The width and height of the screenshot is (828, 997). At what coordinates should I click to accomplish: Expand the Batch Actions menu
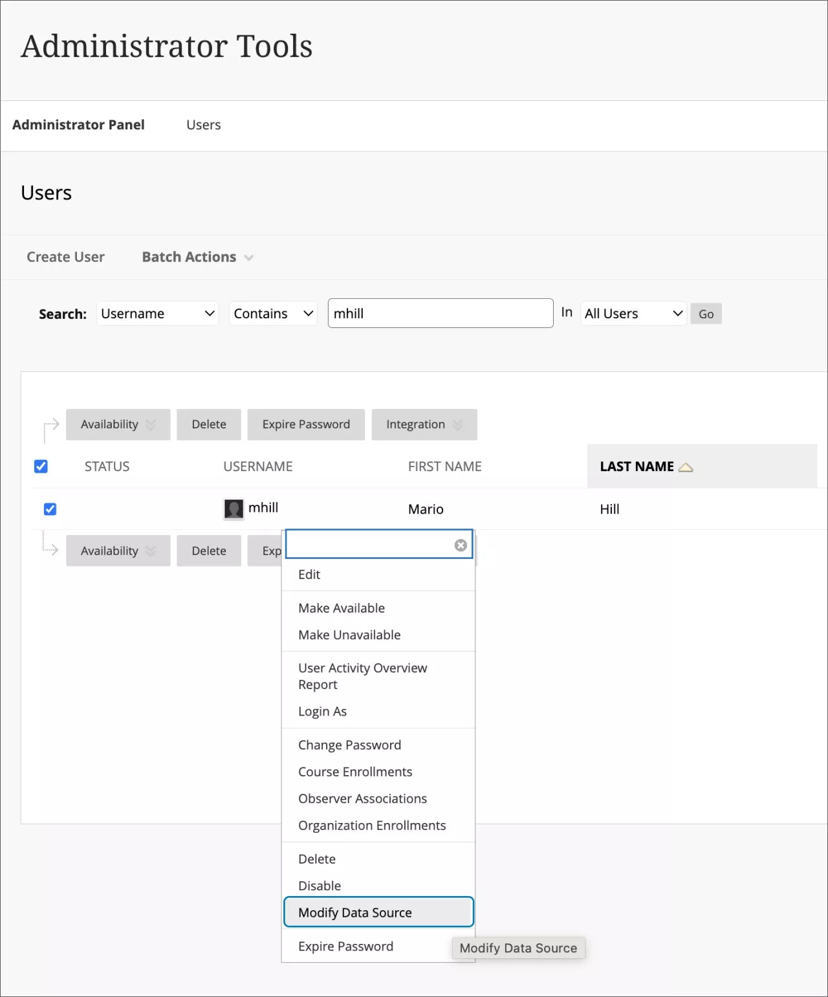click(x=196, y=257)
